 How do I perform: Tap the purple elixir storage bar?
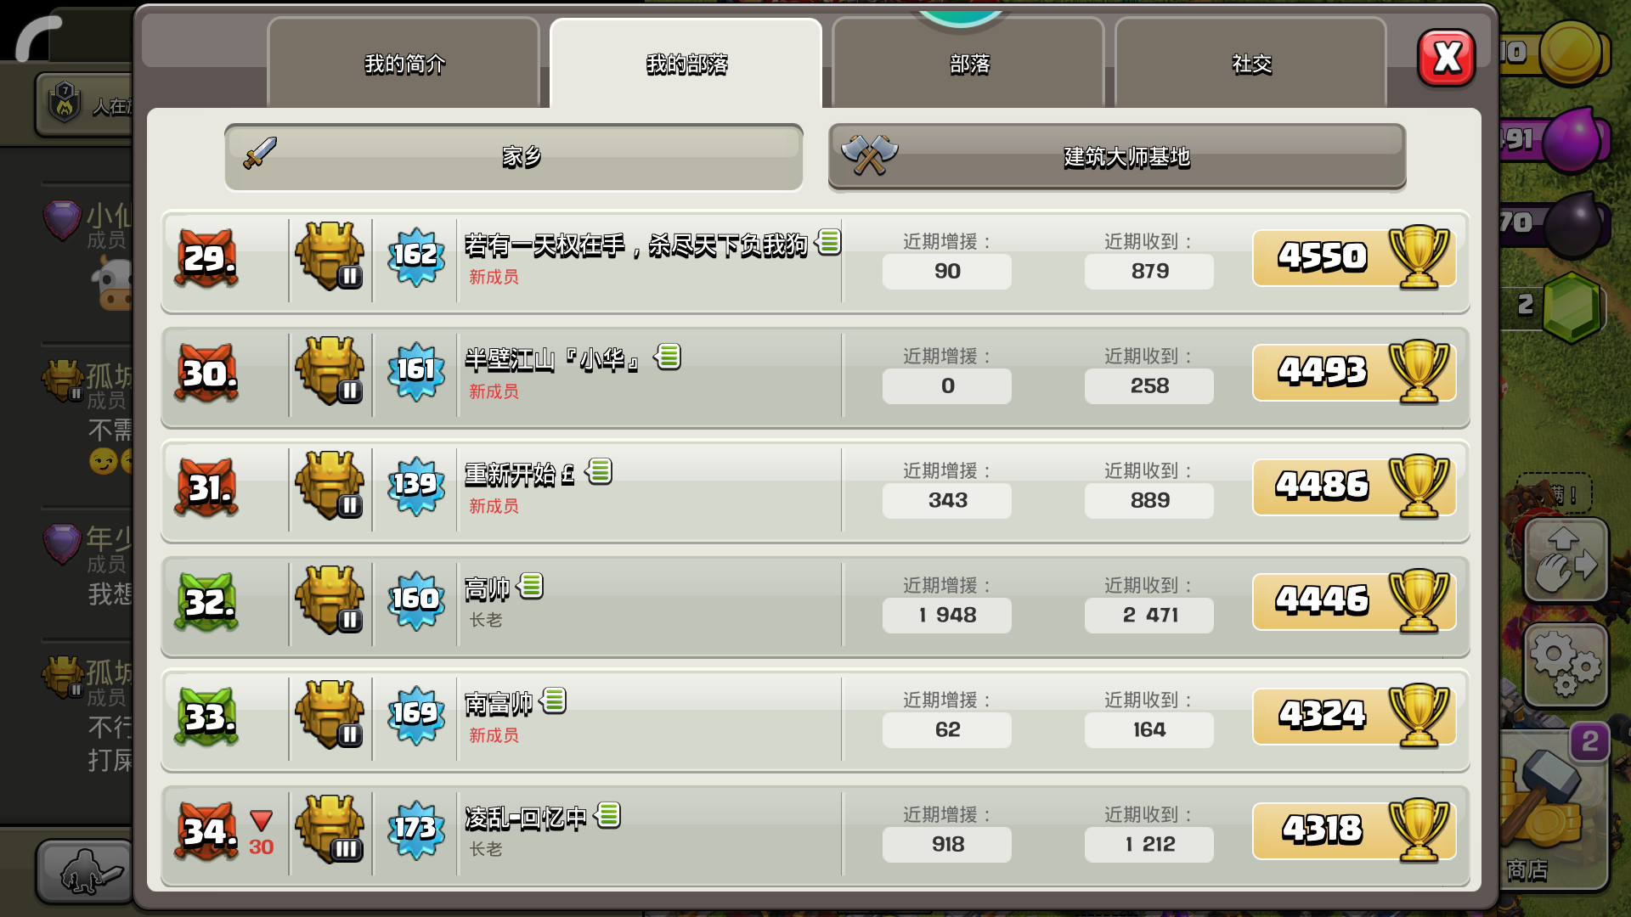tap(1555, 139)
